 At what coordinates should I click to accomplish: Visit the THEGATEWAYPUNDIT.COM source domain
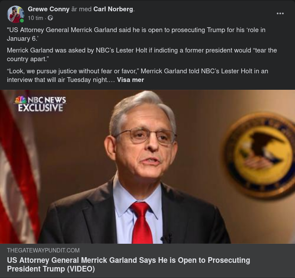point(43,250)
